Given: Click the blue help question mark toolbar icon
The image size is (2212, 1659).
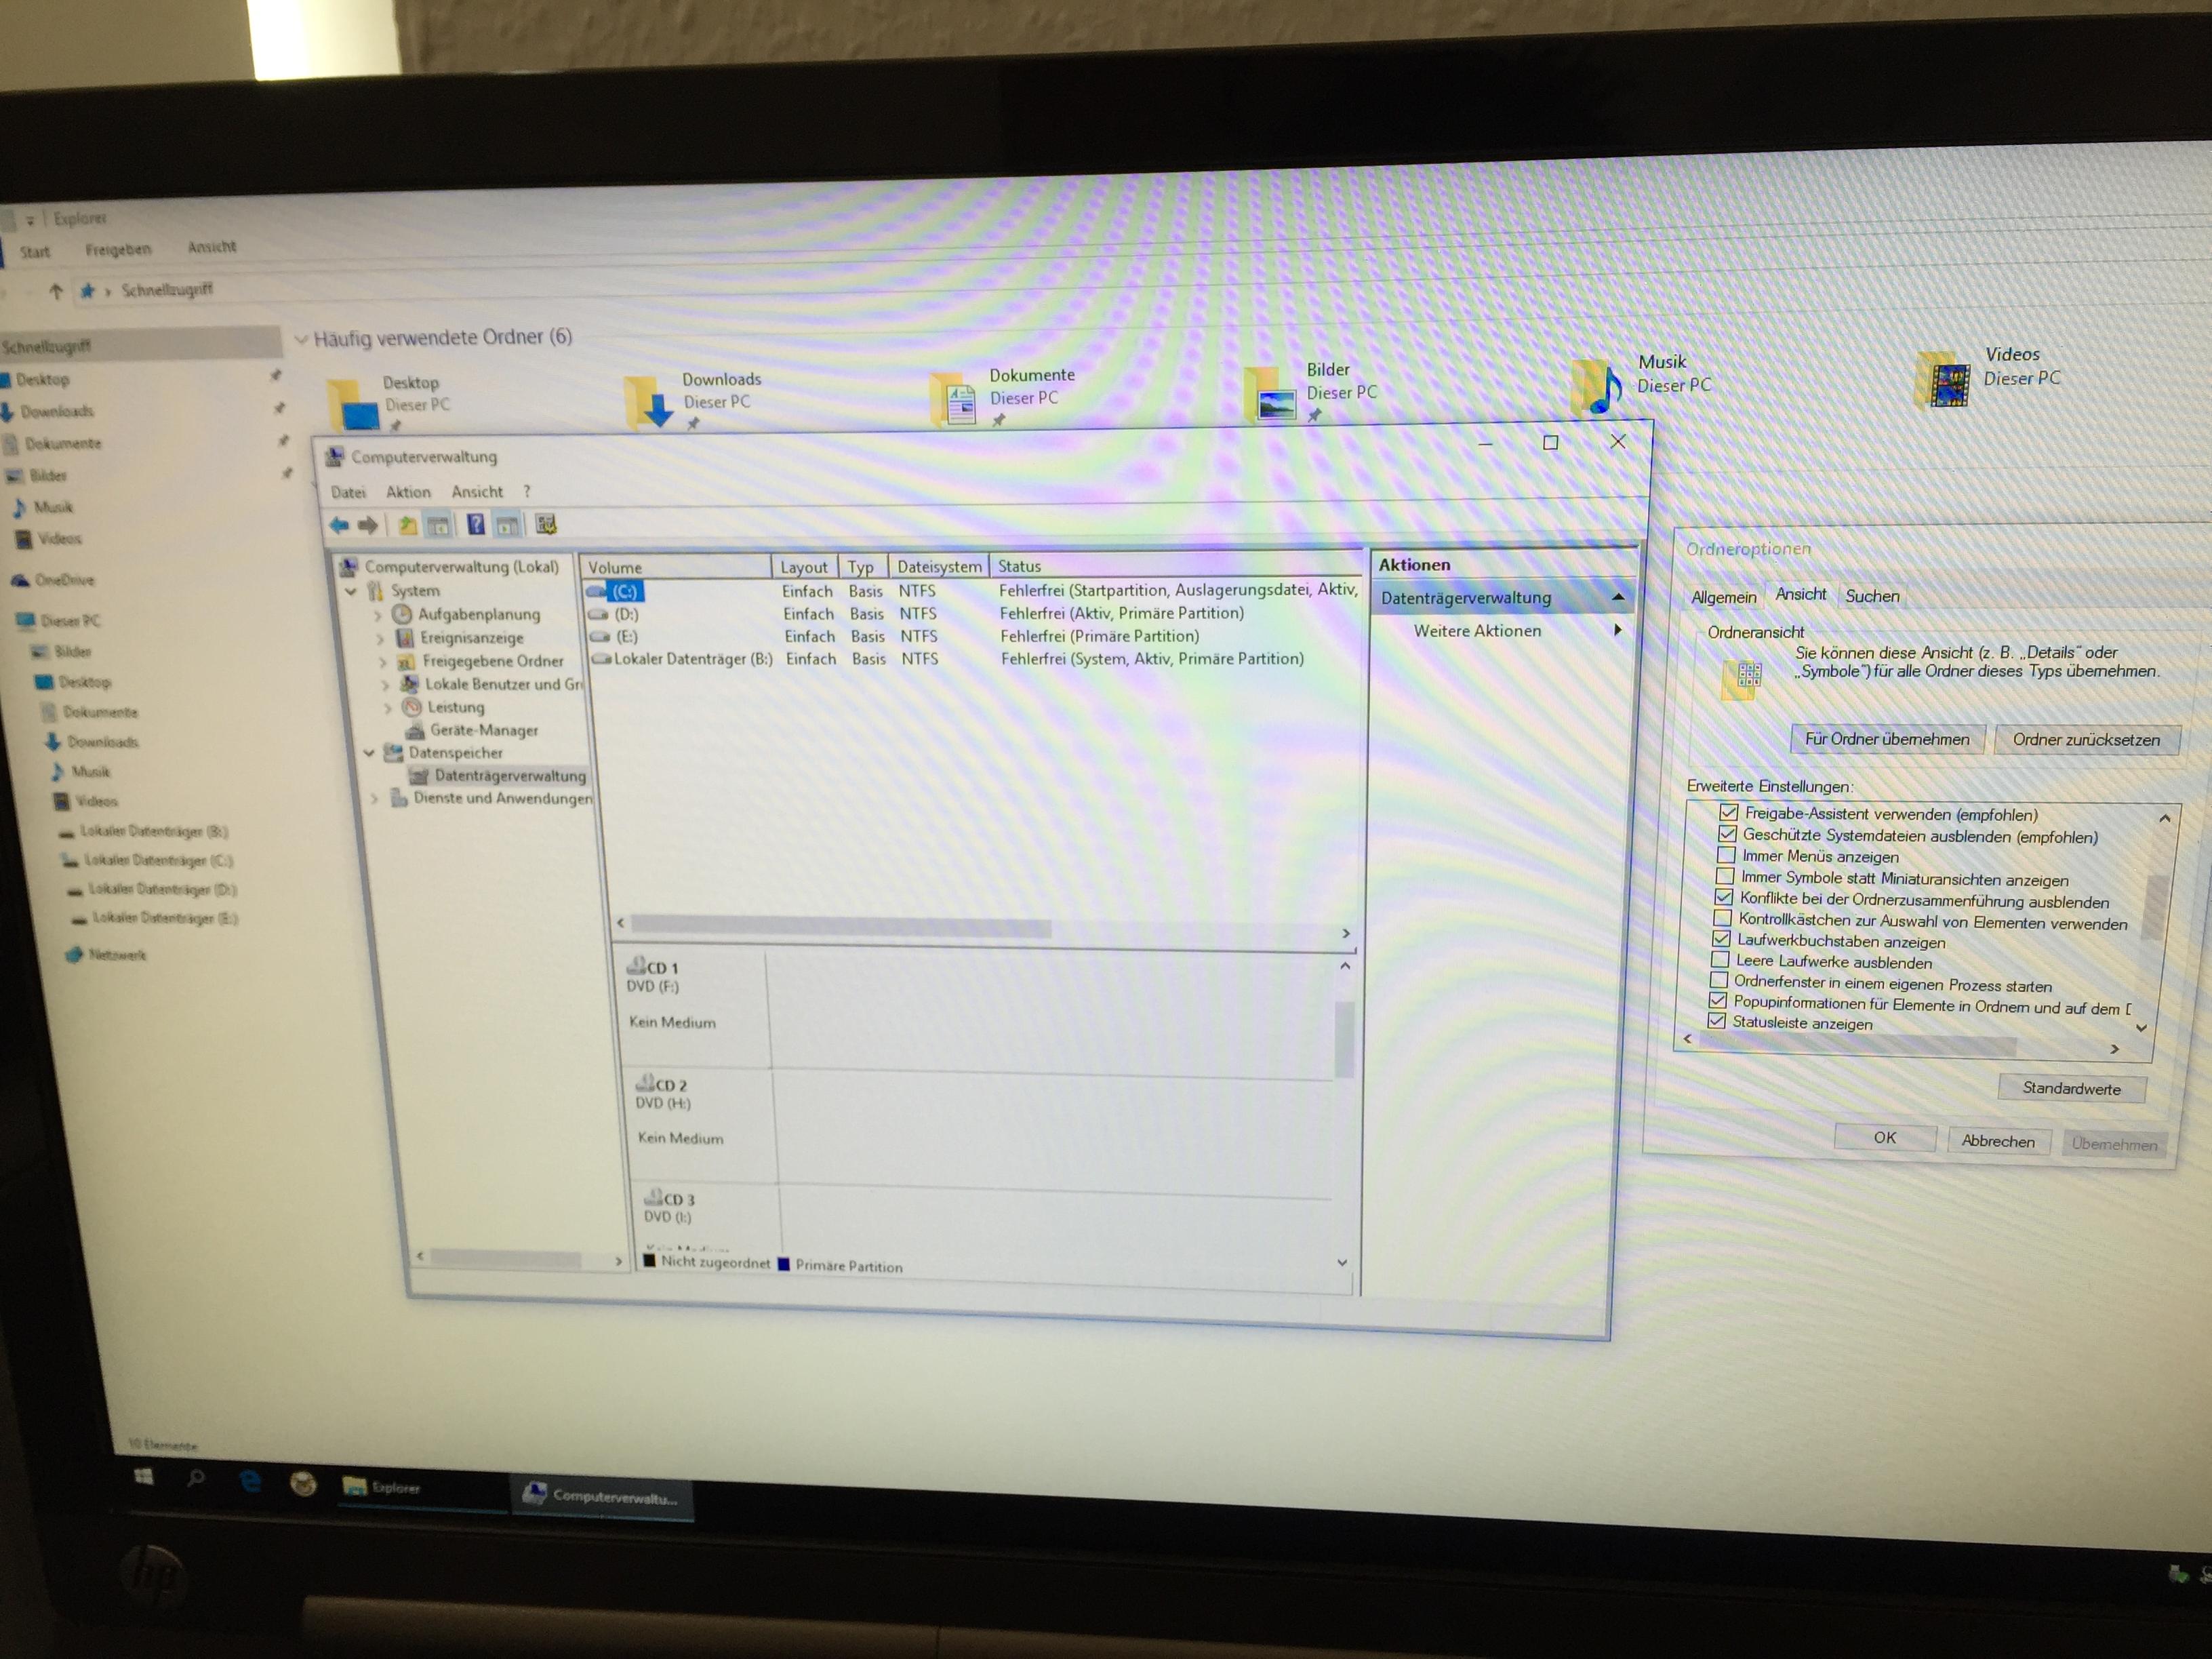Looking at the screenshot, I should point(476,524).
